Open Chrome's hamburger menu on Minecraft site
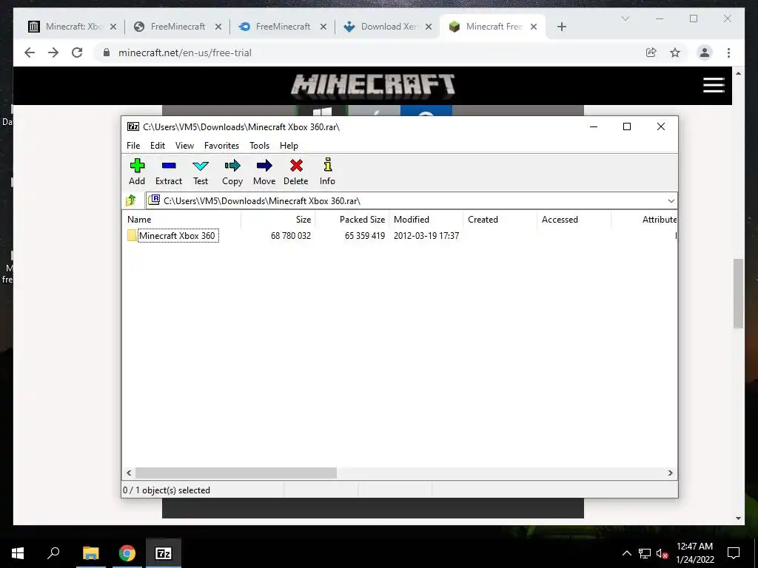This screenshot has height=568, width=758. [714, 85]
